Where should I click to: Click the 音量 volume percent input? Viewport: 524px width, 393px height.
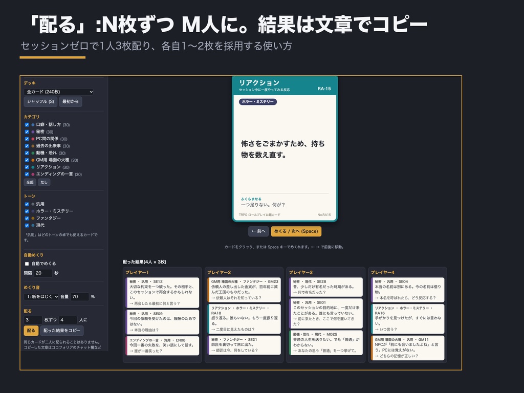click(79, 296)
